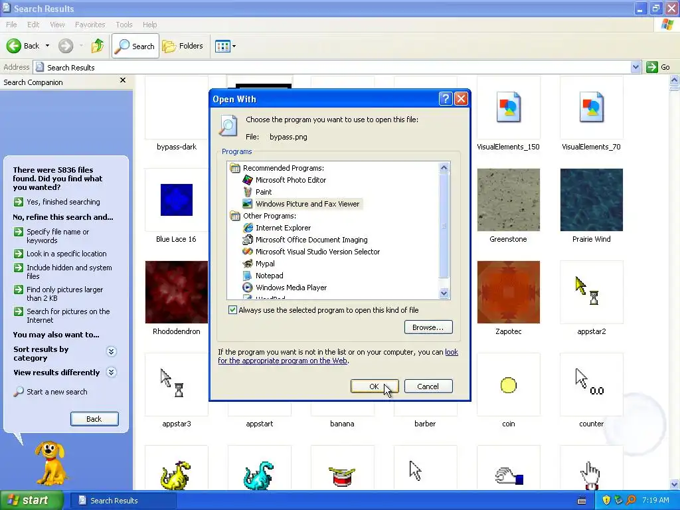Select Mypal browser in the list
Viewport: 680px width, 510px height.
(264, 264)
